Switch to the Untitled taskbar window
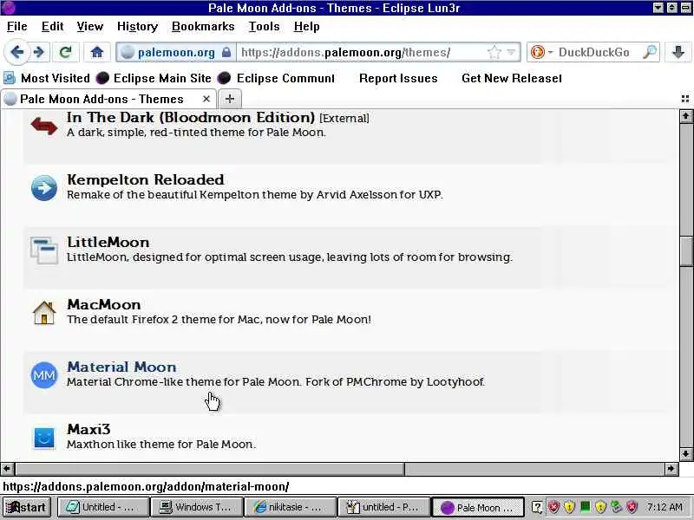 click(x=103, y=507)
